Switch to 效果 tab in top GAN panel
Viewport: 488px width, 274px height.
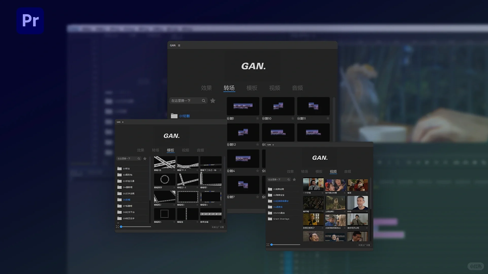(206, 88)
